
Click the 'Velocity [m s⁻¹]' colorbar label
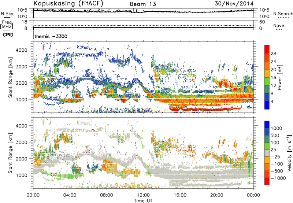tap(289, 153)
